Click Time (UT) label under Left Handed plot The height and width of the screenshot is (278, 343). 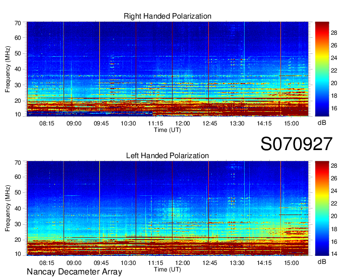point(167,269)
